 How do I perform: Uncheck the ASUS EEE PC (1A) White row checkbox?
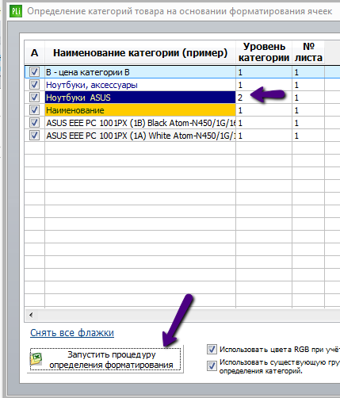34,136
